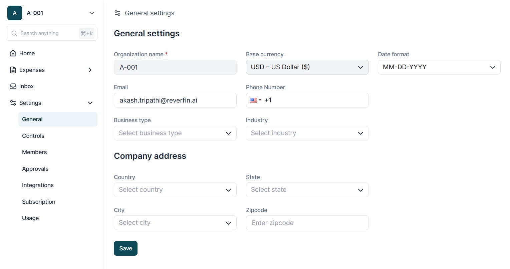Open the Members settings page
Screen dimensions: 510x269
pos(34,152)
